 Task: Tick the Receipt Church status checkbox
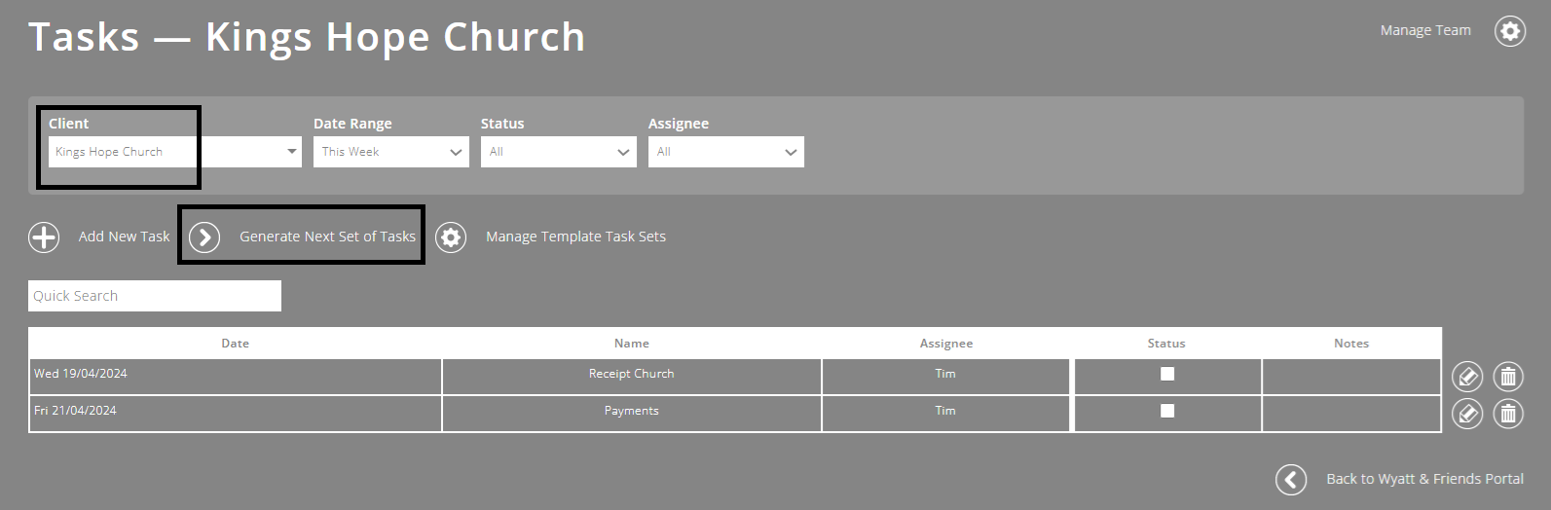pos(1167,374)
